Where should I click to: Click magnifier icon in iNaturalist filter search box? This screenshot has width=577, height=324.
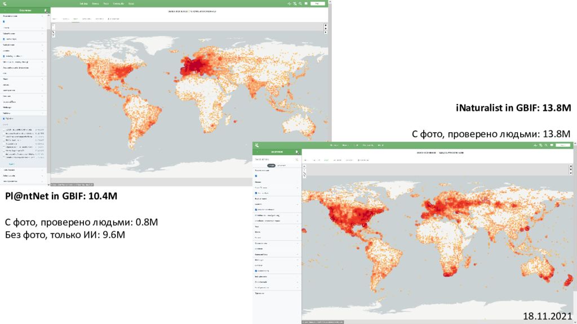296,159
